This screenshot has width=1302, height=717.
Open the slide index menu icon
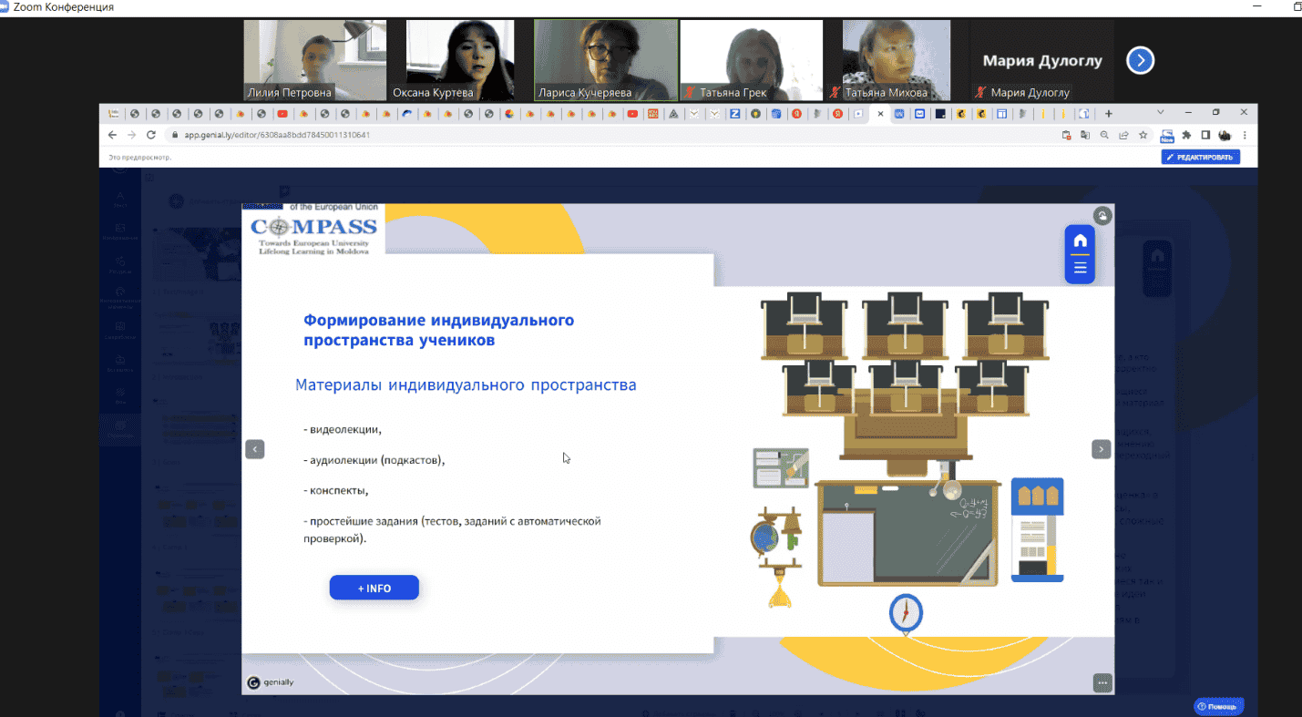[x=1080, y=268]
